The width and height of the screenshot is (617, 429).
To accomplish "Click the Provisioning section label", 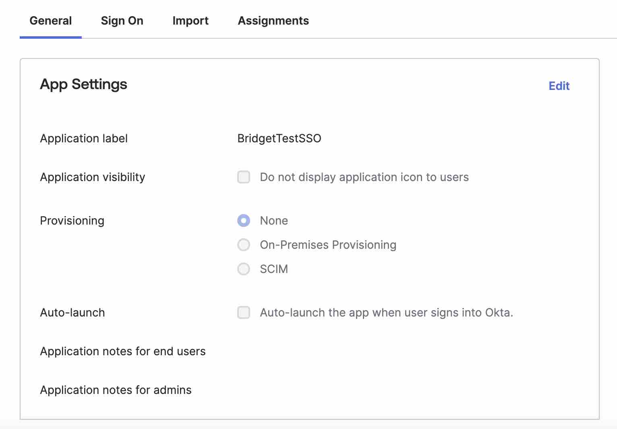I will (72, 221).
